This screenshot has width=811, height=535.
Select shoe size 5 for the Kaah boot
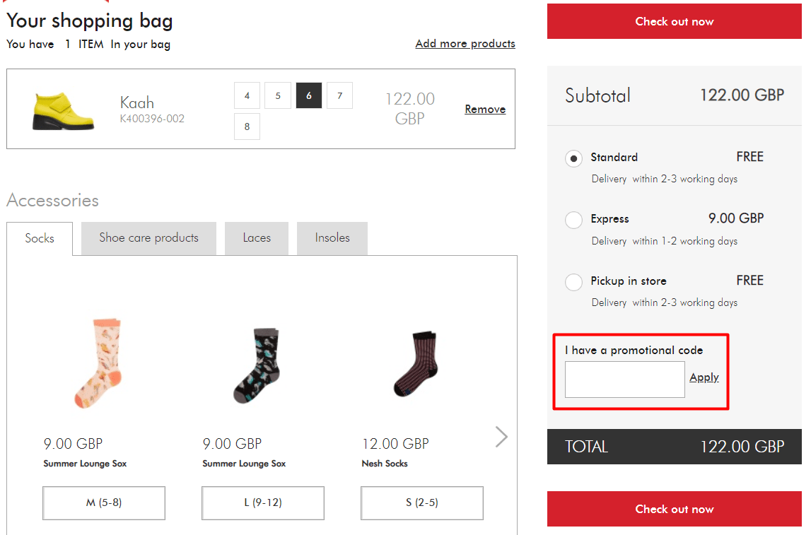277,95
